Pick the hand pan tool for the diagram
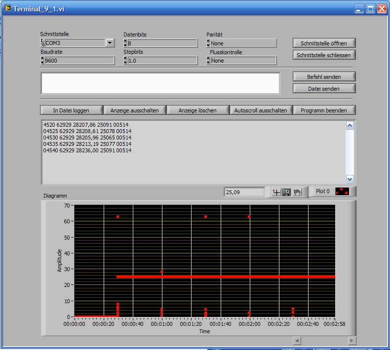390x350 pixels. click(297, 192)
